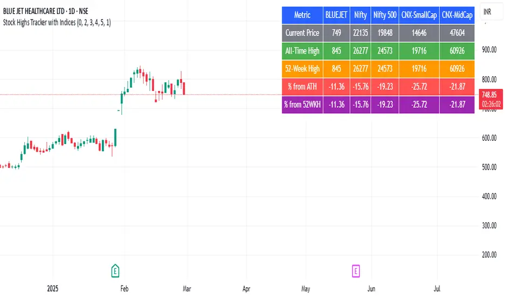Click the magenta earnings E marker
The height and width of the screenshot is (298, 505).
point(356,269)
